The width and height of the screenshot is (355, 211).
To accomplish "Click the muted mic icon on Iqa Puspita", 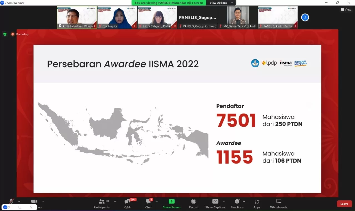I will point(100,26).
